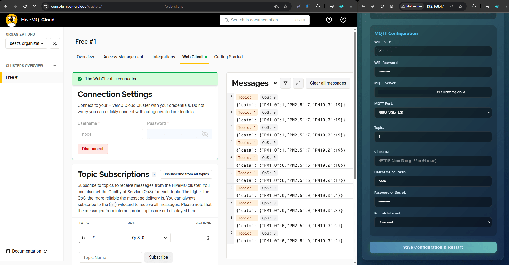Click Save Configuration & Restart
This screenshot has width=509, height=265.
433,247
